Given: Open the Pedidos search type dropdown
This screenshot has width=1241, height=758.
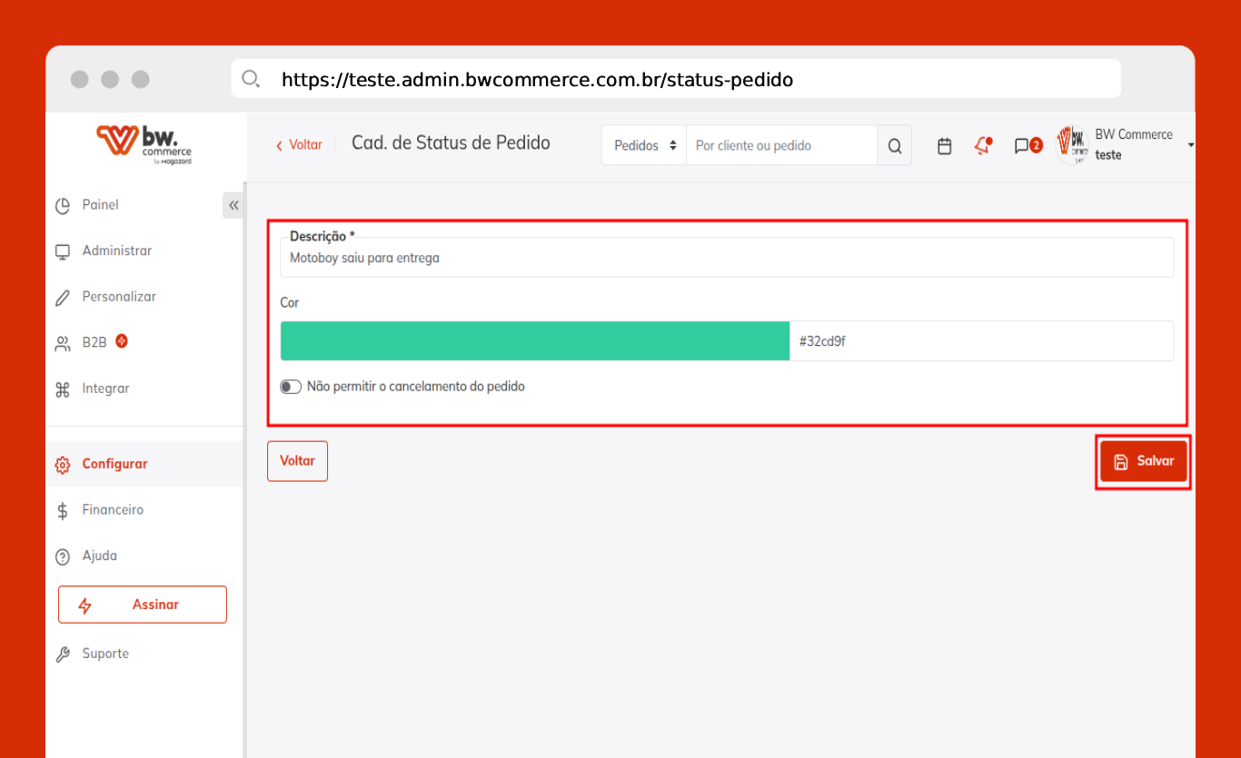Looking at the screenshot, I should [x=644, y=146].
